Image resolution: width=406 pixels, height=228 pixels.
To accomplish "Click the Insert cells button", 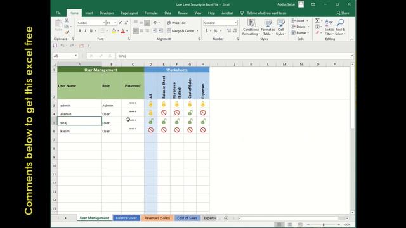I will [x=299, y=21].
